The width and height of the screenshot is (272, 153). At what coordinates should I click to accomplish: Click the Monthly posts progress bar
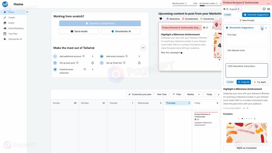(185, 6)
